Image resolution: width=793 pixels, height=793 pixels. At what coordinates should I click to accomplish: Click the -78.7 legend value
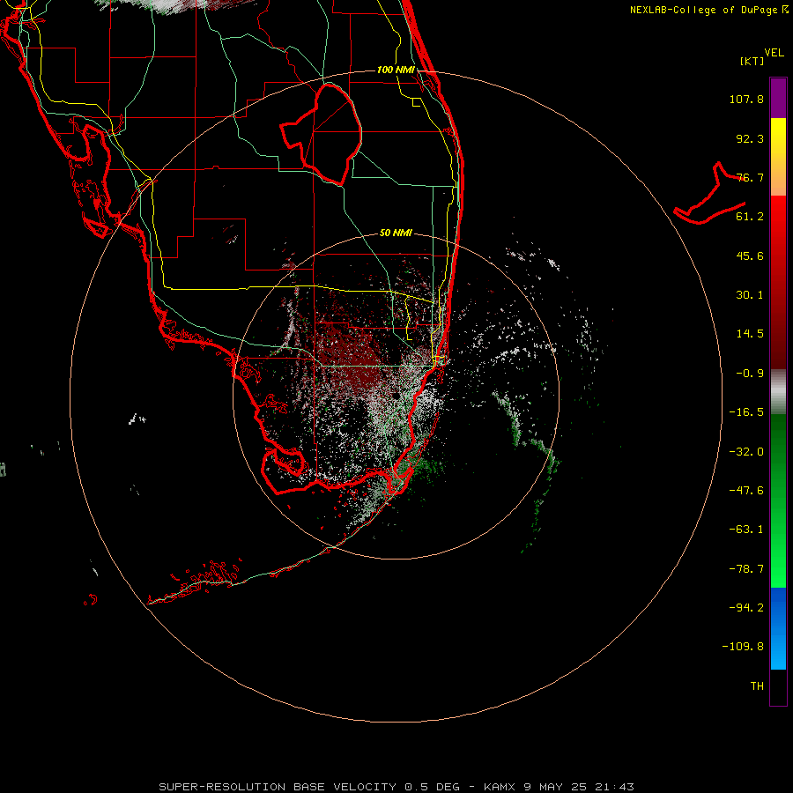coord(746,569)
